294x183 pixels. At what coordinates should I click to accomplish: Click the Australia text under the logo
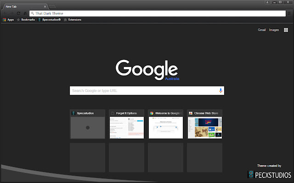click(x=172, y=79)
